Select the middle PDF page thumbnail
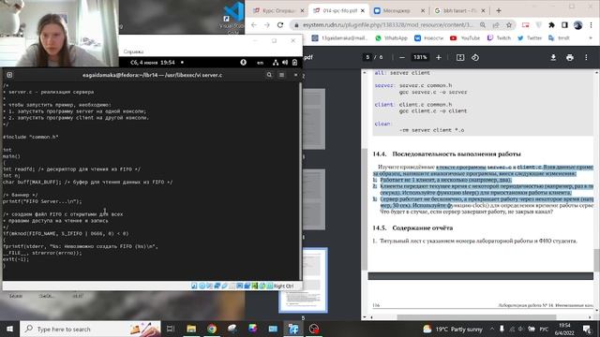 pyautogui.click(x=314, y=198)
